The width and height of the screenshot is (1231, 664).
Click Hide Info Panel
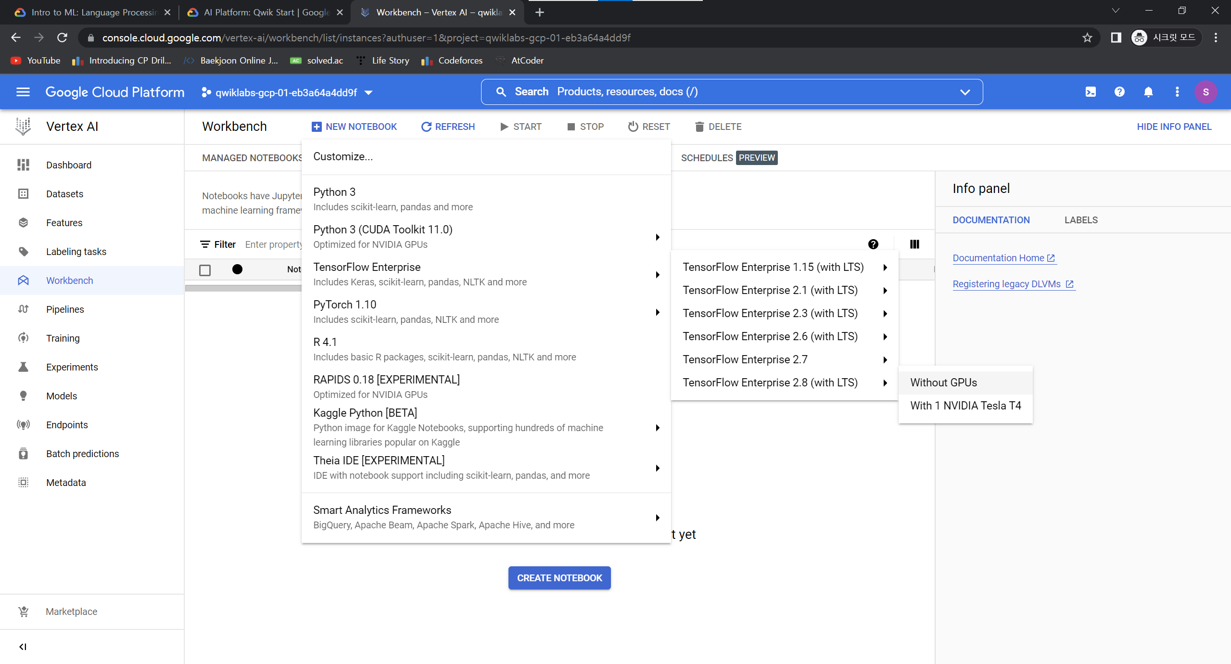pos(1174,127)
